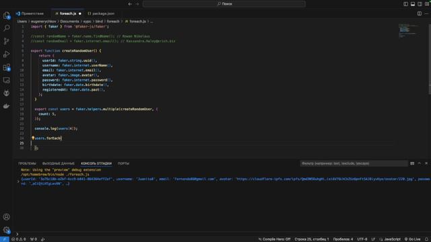This screenshot has width=431, height=242.
Task: Go forward with the right arrow
Action: [137, 4]
